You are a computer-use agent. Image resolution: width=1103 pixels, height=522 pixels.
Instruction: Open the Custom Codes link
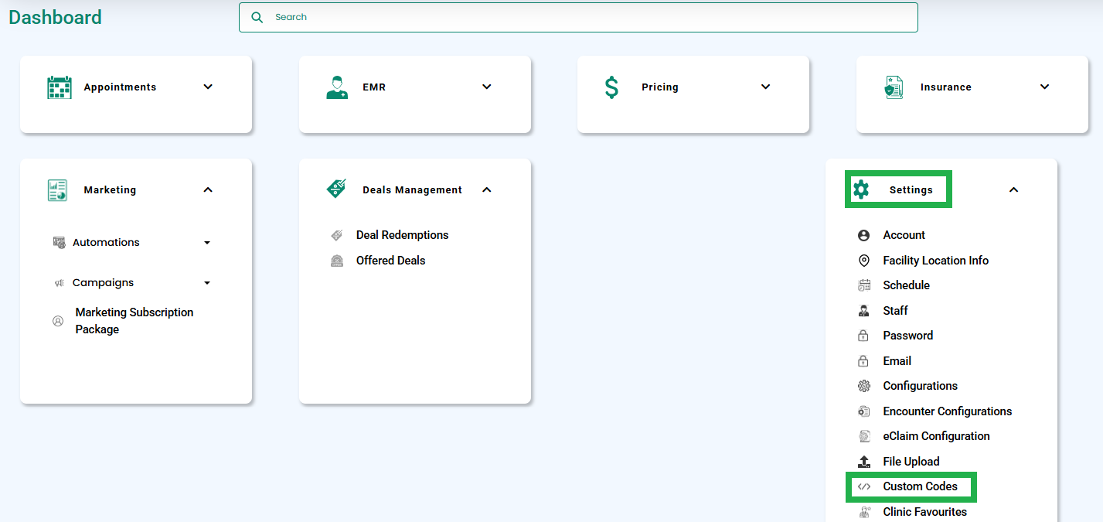921,486
